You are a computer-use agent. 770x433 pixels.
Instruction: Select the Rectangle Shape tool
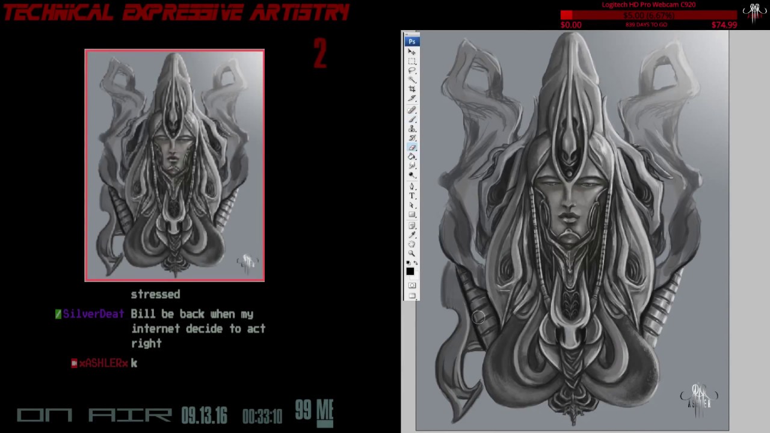tap(412, 214)
